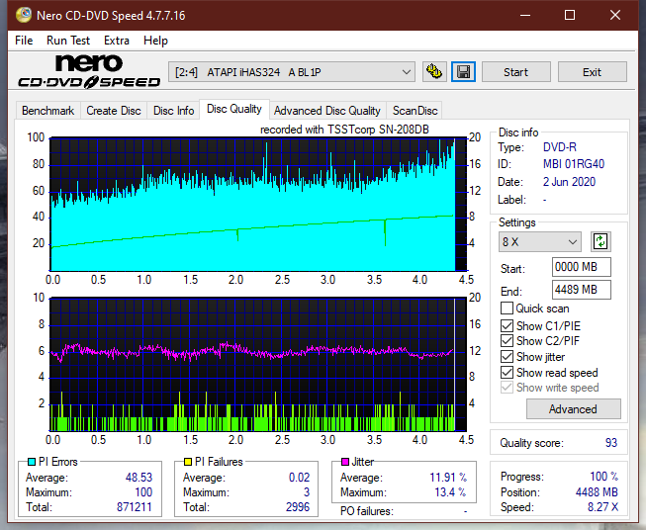The width and height of the screenshot is (646, 530).
Task: Minimize the Nero CD-DVD Speed window
Action: 525,15
